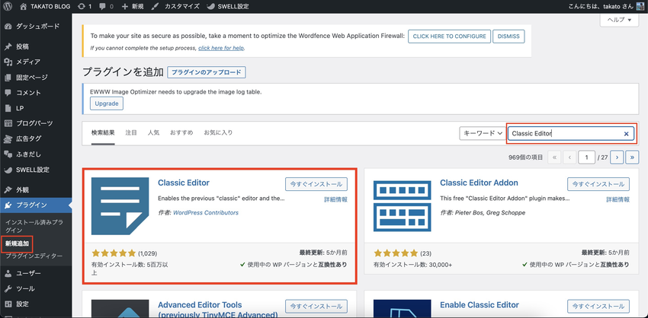Select 新規追加 submenu item
Viewport: 648px width, 318px height.
tap(17, 243)
